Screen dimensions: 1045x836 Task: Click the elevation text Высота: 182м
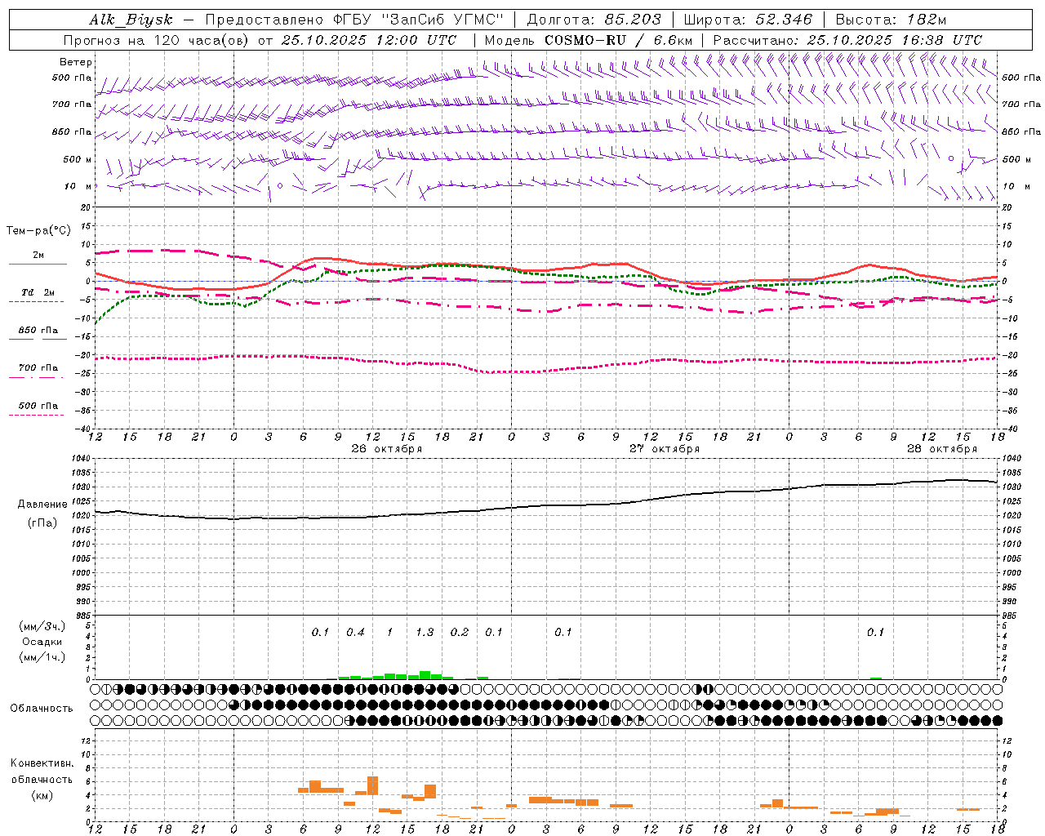(892, 20)
